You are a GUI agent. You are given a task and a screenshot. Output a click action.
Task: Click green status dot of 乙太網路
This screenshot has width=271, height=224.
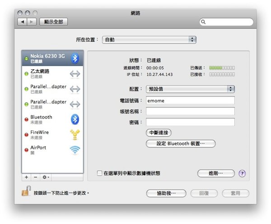26,74
